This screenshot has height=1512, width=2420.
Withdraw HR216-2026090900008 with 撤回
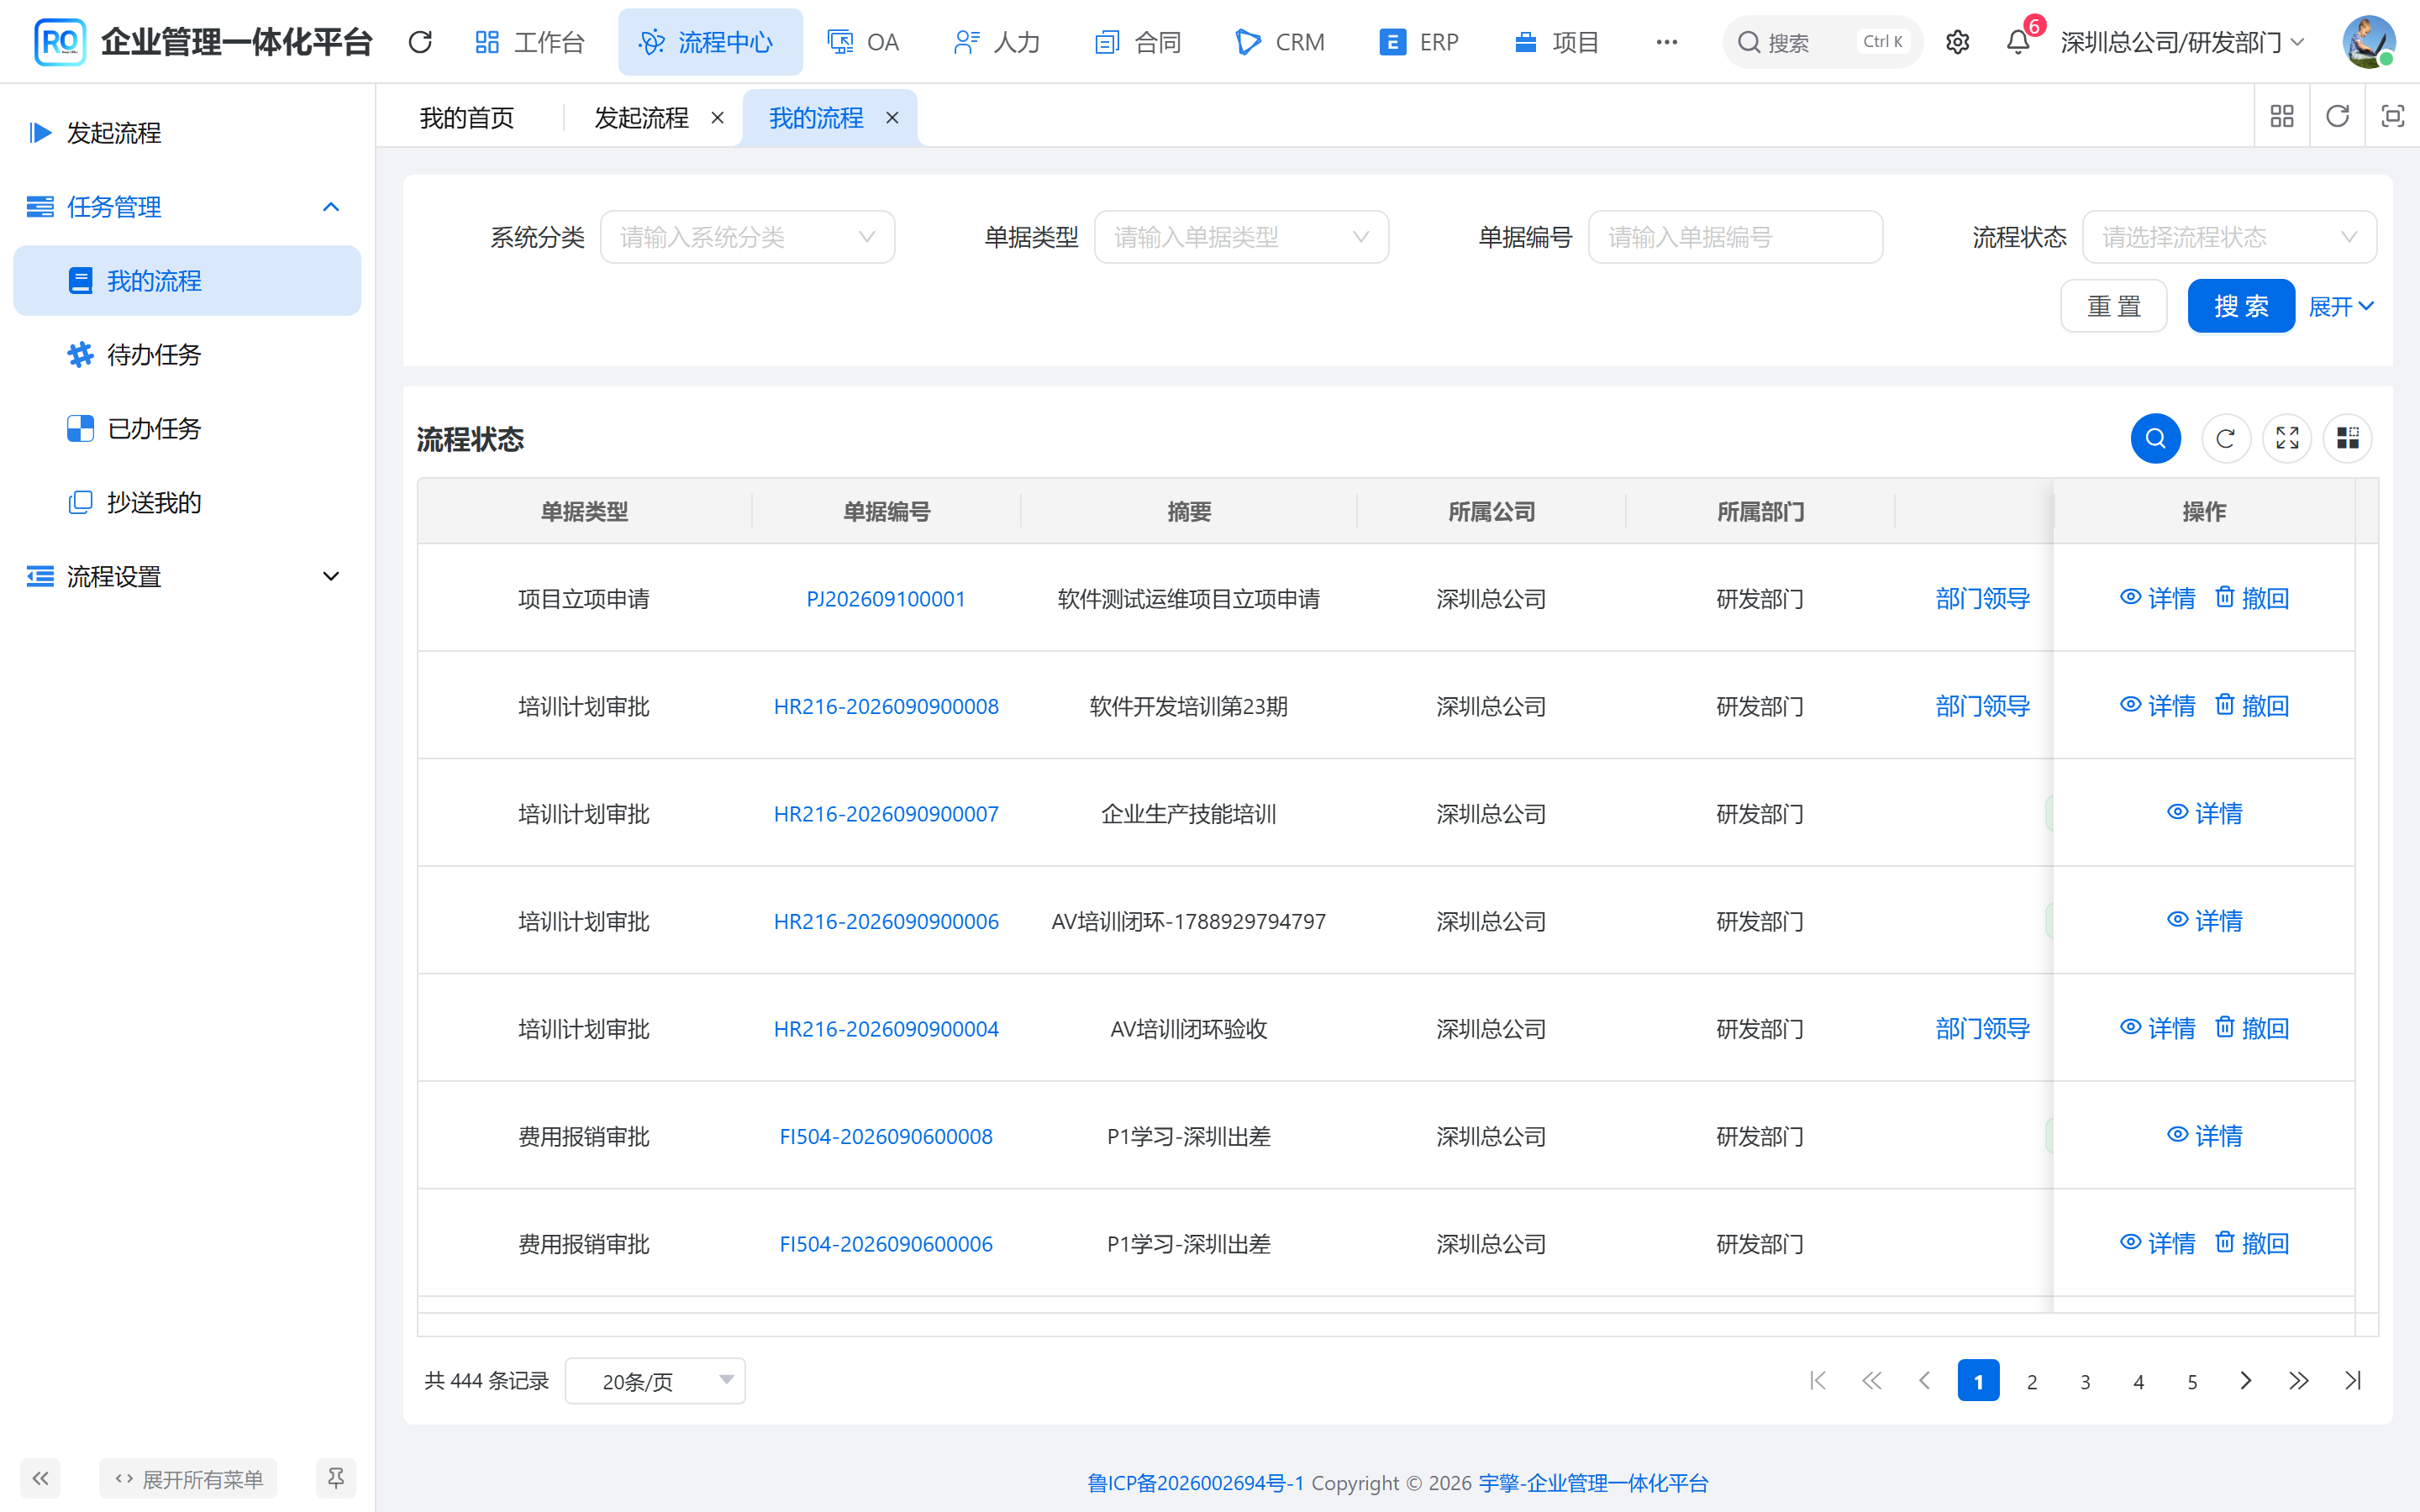pyautogui.click(x=2252, y=706)
